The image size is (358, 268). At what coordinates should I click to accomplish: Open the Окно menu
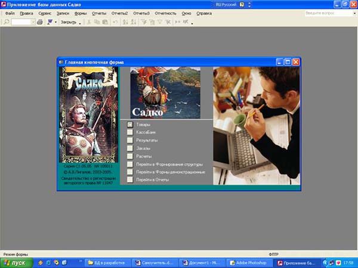[x=186, y=13]
